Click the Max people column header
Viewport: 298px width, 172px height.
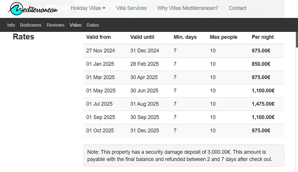point(223,37)
